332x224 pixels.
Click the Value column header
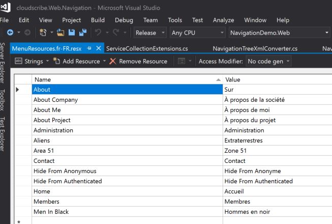coord(278,79)
